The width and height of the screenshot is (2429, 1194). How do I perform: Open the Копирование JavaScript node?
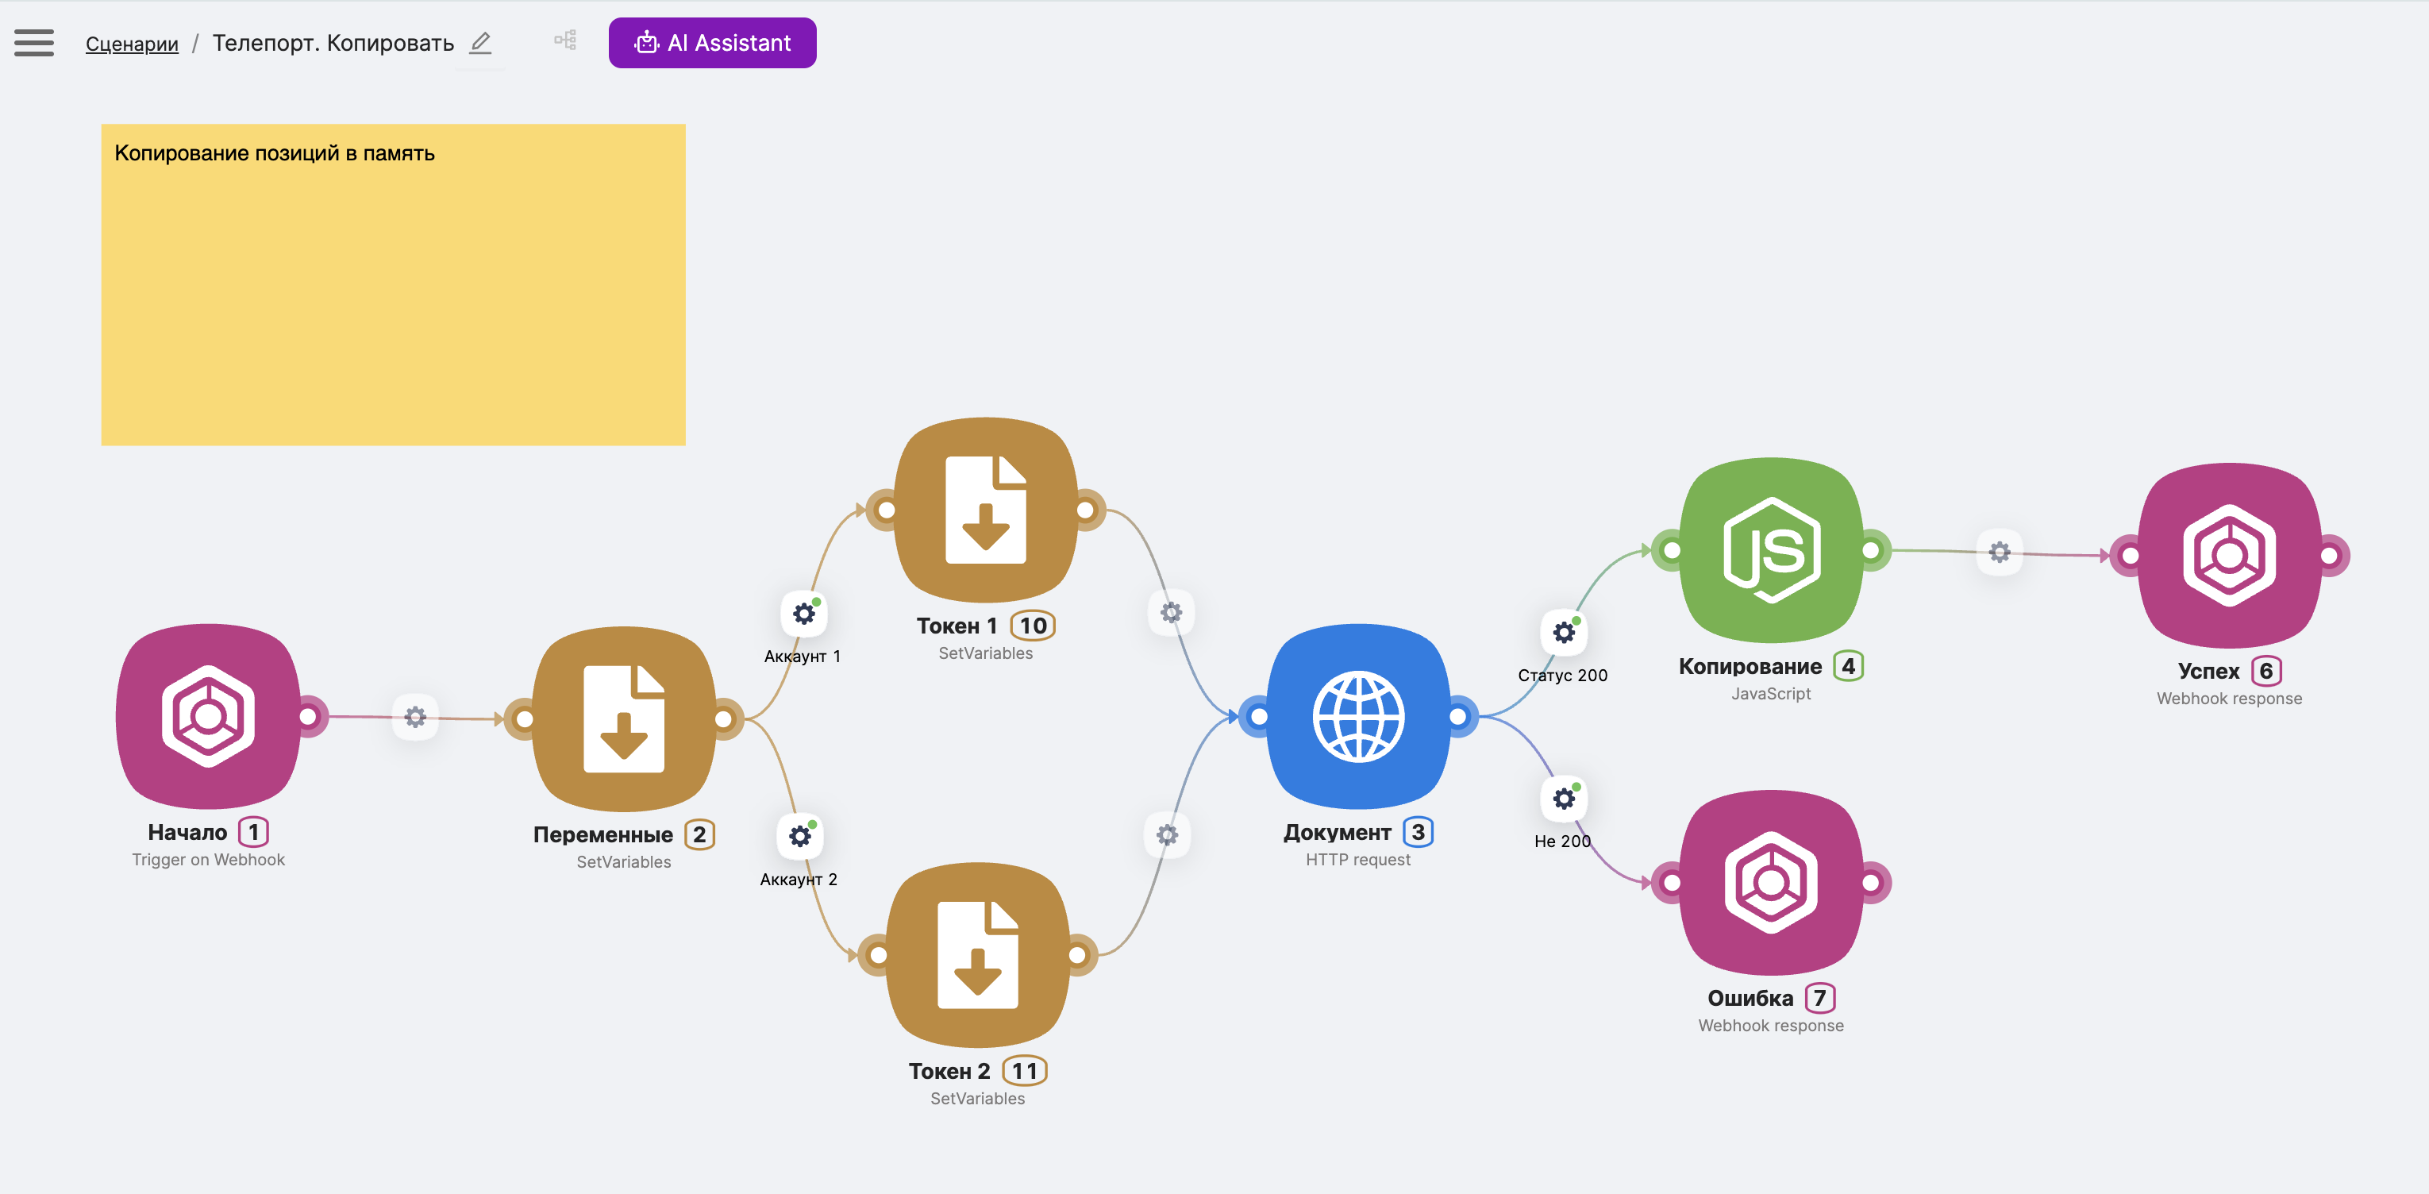pos(1771,550)
